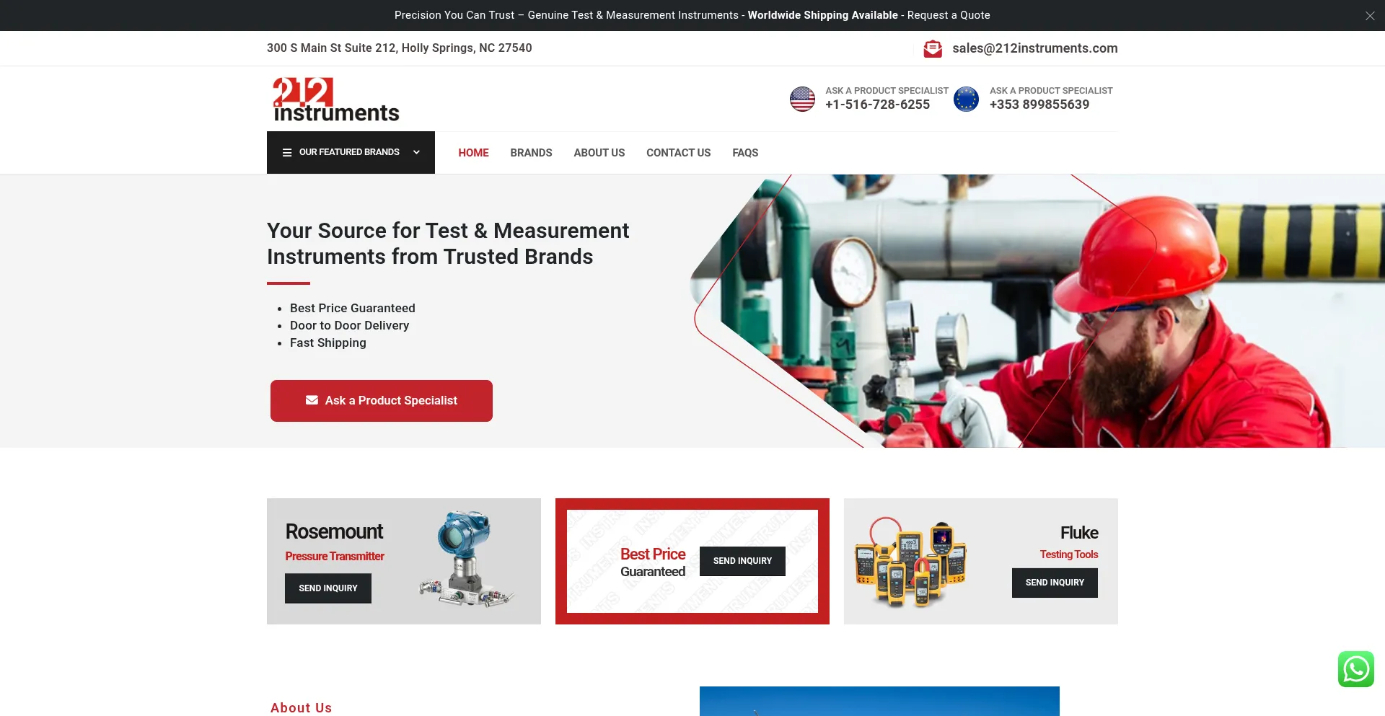Click 'Worldwide Shipping Available' banner text

(822, 15)
